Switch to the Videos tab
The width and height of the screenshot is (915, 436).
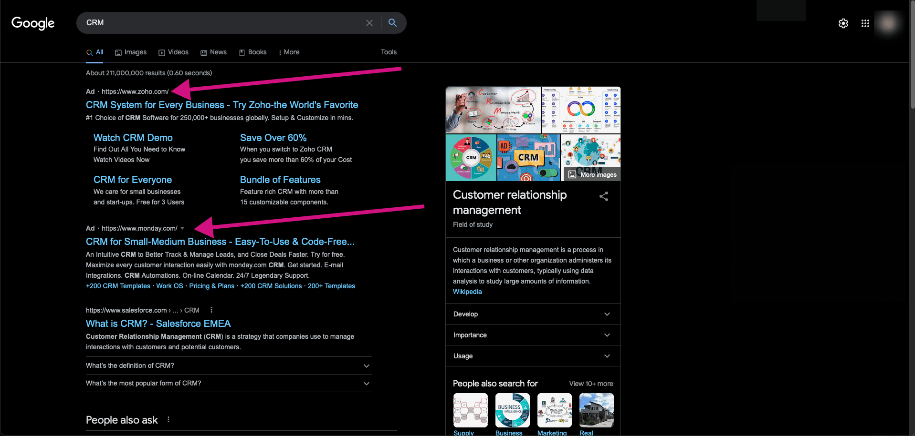(174, 52)
